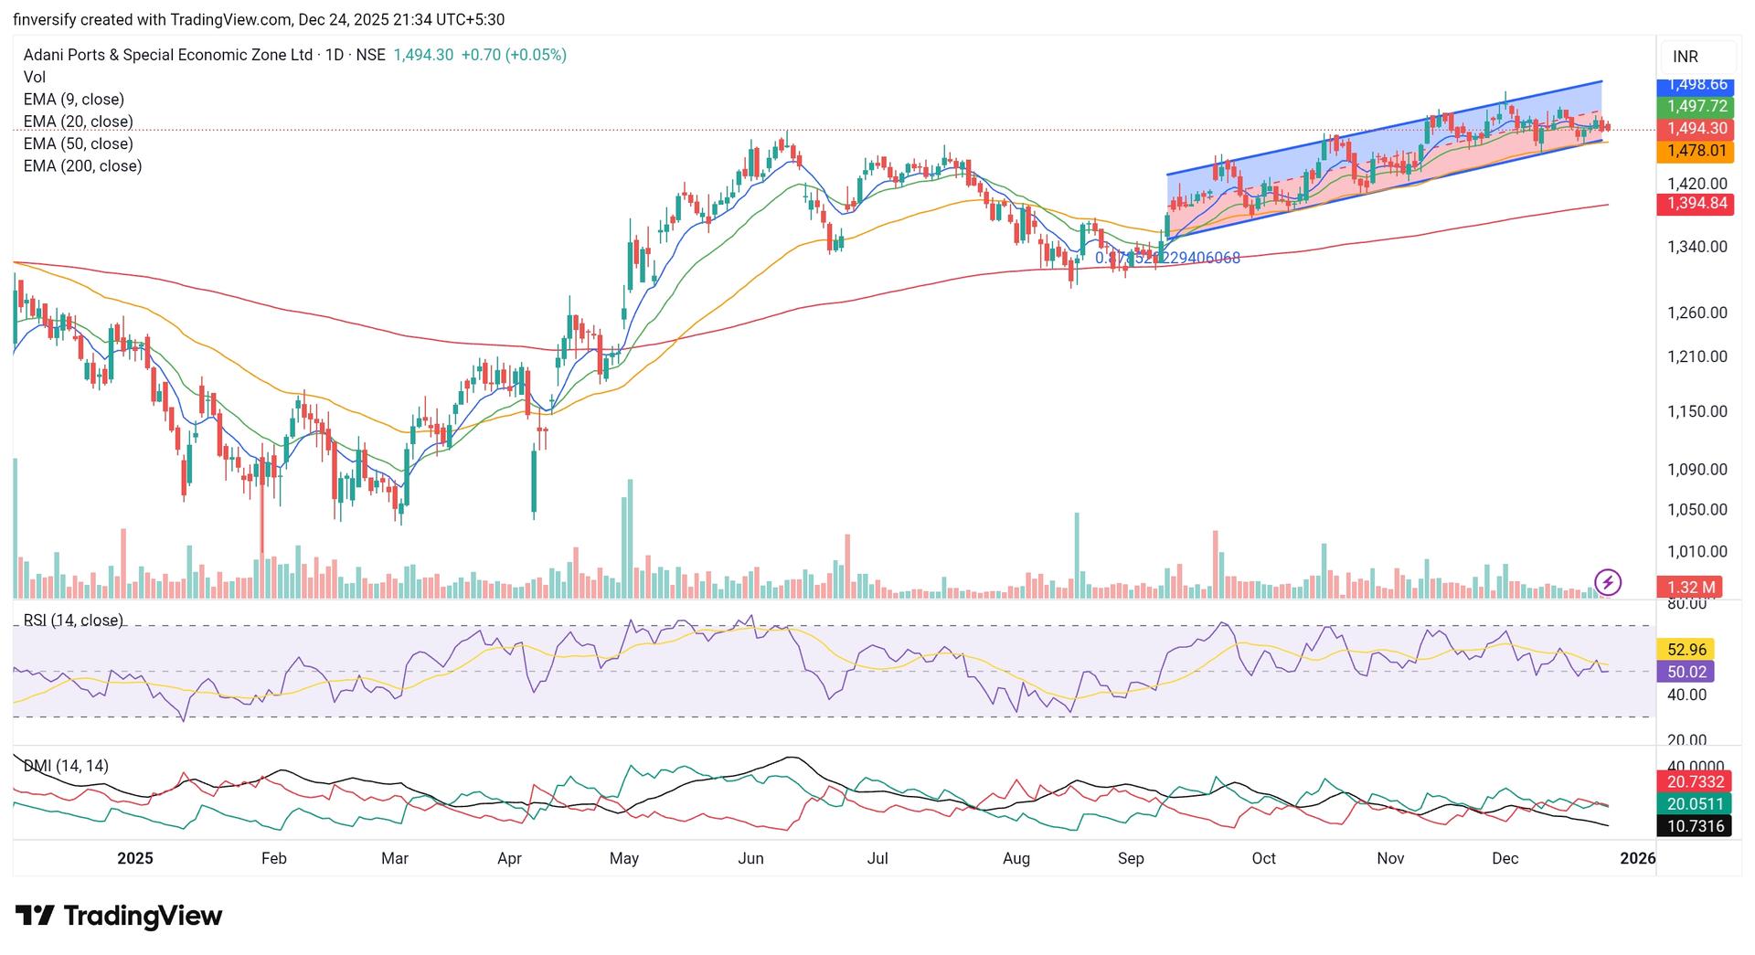Viewport: 1755px width, 955px height.
Task: Select the EMA (200, close) legend
Action: tap(83, 165)
